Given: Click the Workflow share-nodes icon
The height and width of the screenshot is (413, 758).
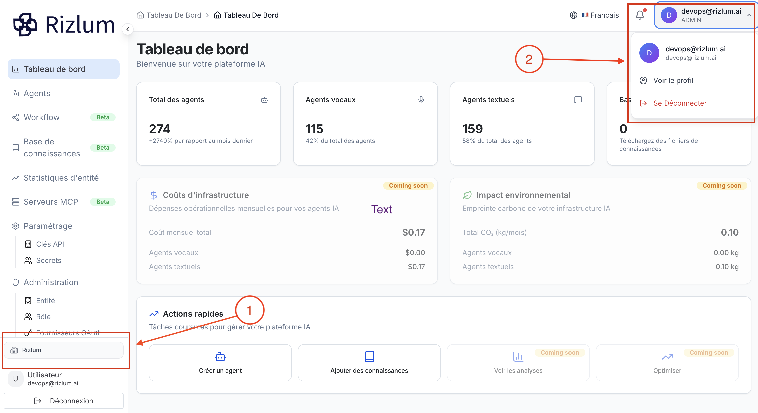Looking at the screenshot, I should tap(15, 117).
